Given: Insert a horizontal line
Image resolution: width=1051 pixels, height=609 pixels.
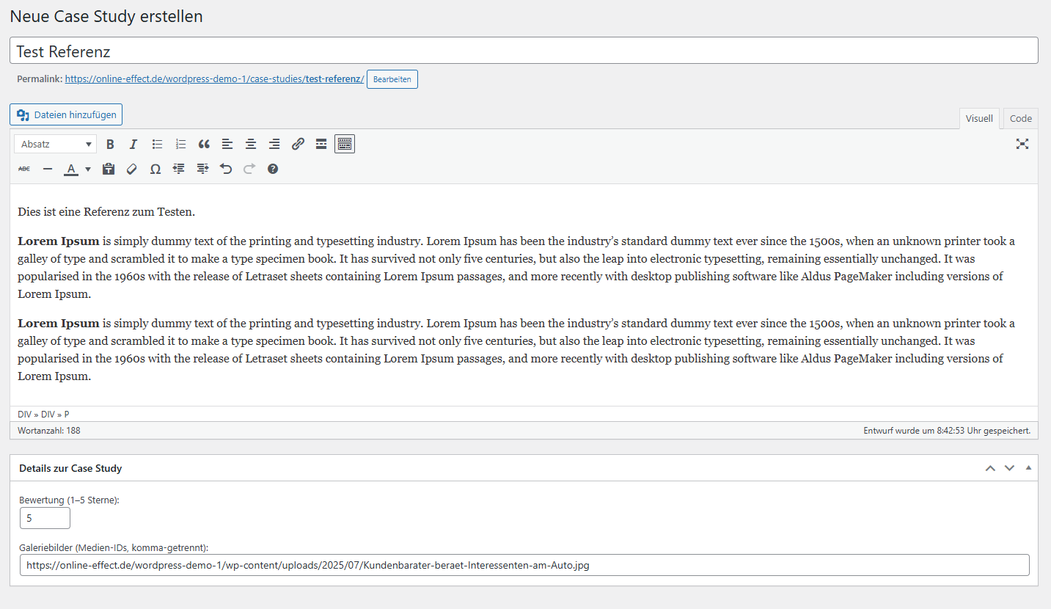Looking at the screenshot, I should (x=48, y=169).
